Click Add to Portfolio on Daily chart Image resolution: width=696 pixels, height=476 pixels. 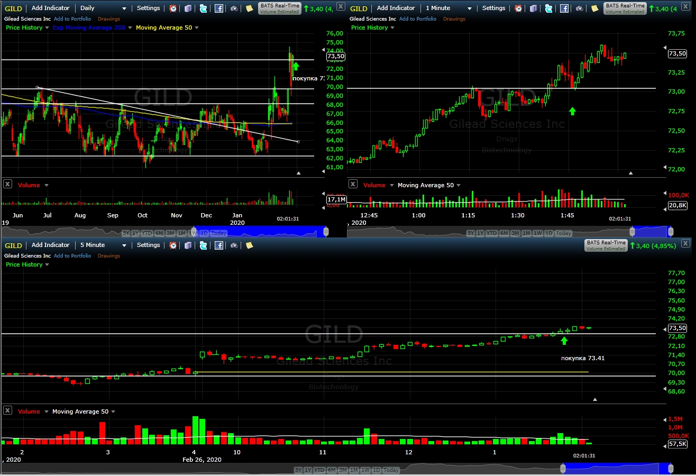pyautogui.click(x=72, y=19)
